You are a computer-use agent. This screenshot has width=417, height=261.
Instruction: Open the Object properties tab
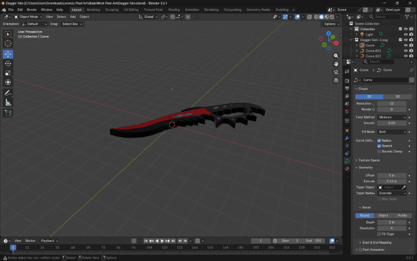(x=347, y=130)
